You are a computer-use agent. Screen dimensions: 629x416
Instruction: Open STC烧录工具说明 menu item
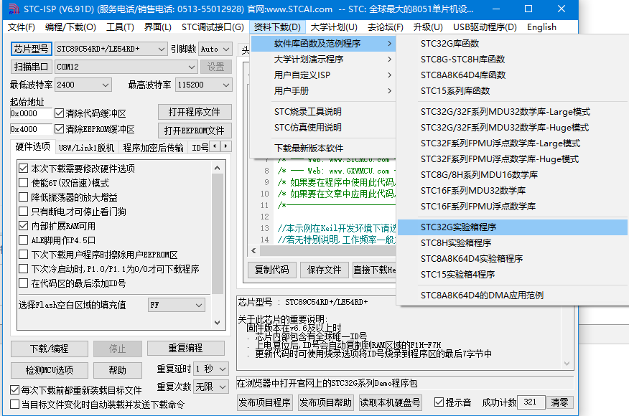click(323, 112)
